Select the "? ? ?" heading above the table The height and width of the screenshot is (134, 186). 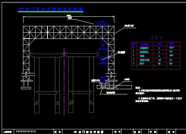click(156, 38)
